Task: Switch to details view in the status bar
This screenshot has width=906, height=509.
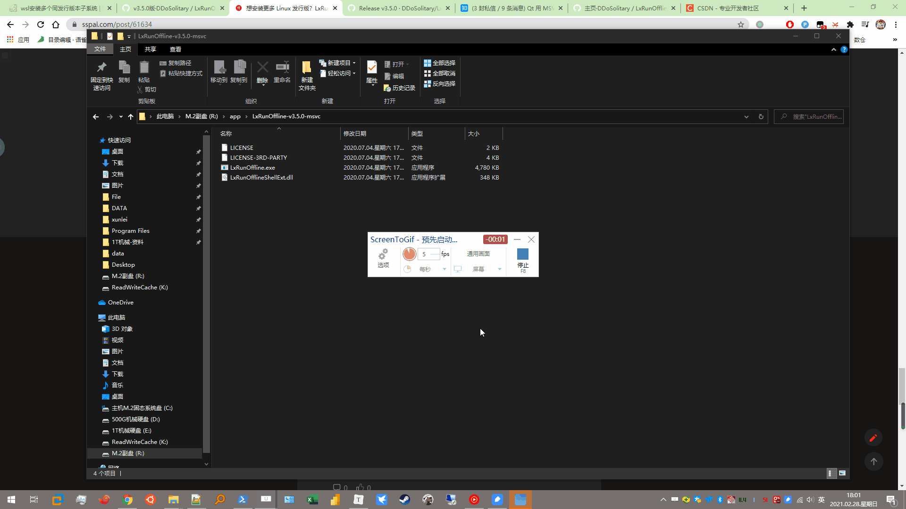Action: [831, 473]
